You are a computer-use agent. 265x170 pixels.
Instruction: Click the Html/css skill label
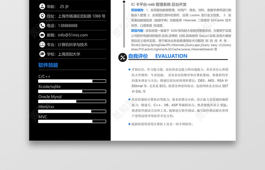click(x=46, y=107)
